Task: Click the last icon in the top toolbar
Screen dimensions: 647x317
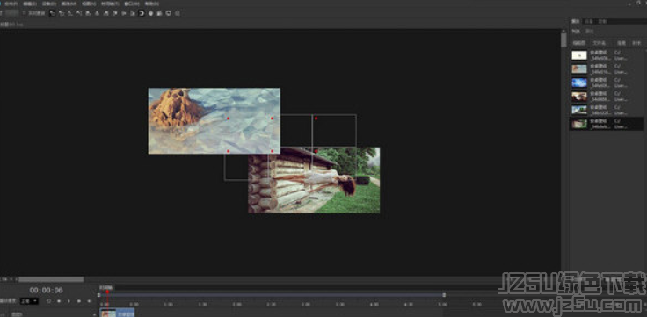Action: (x=178, y=13)
